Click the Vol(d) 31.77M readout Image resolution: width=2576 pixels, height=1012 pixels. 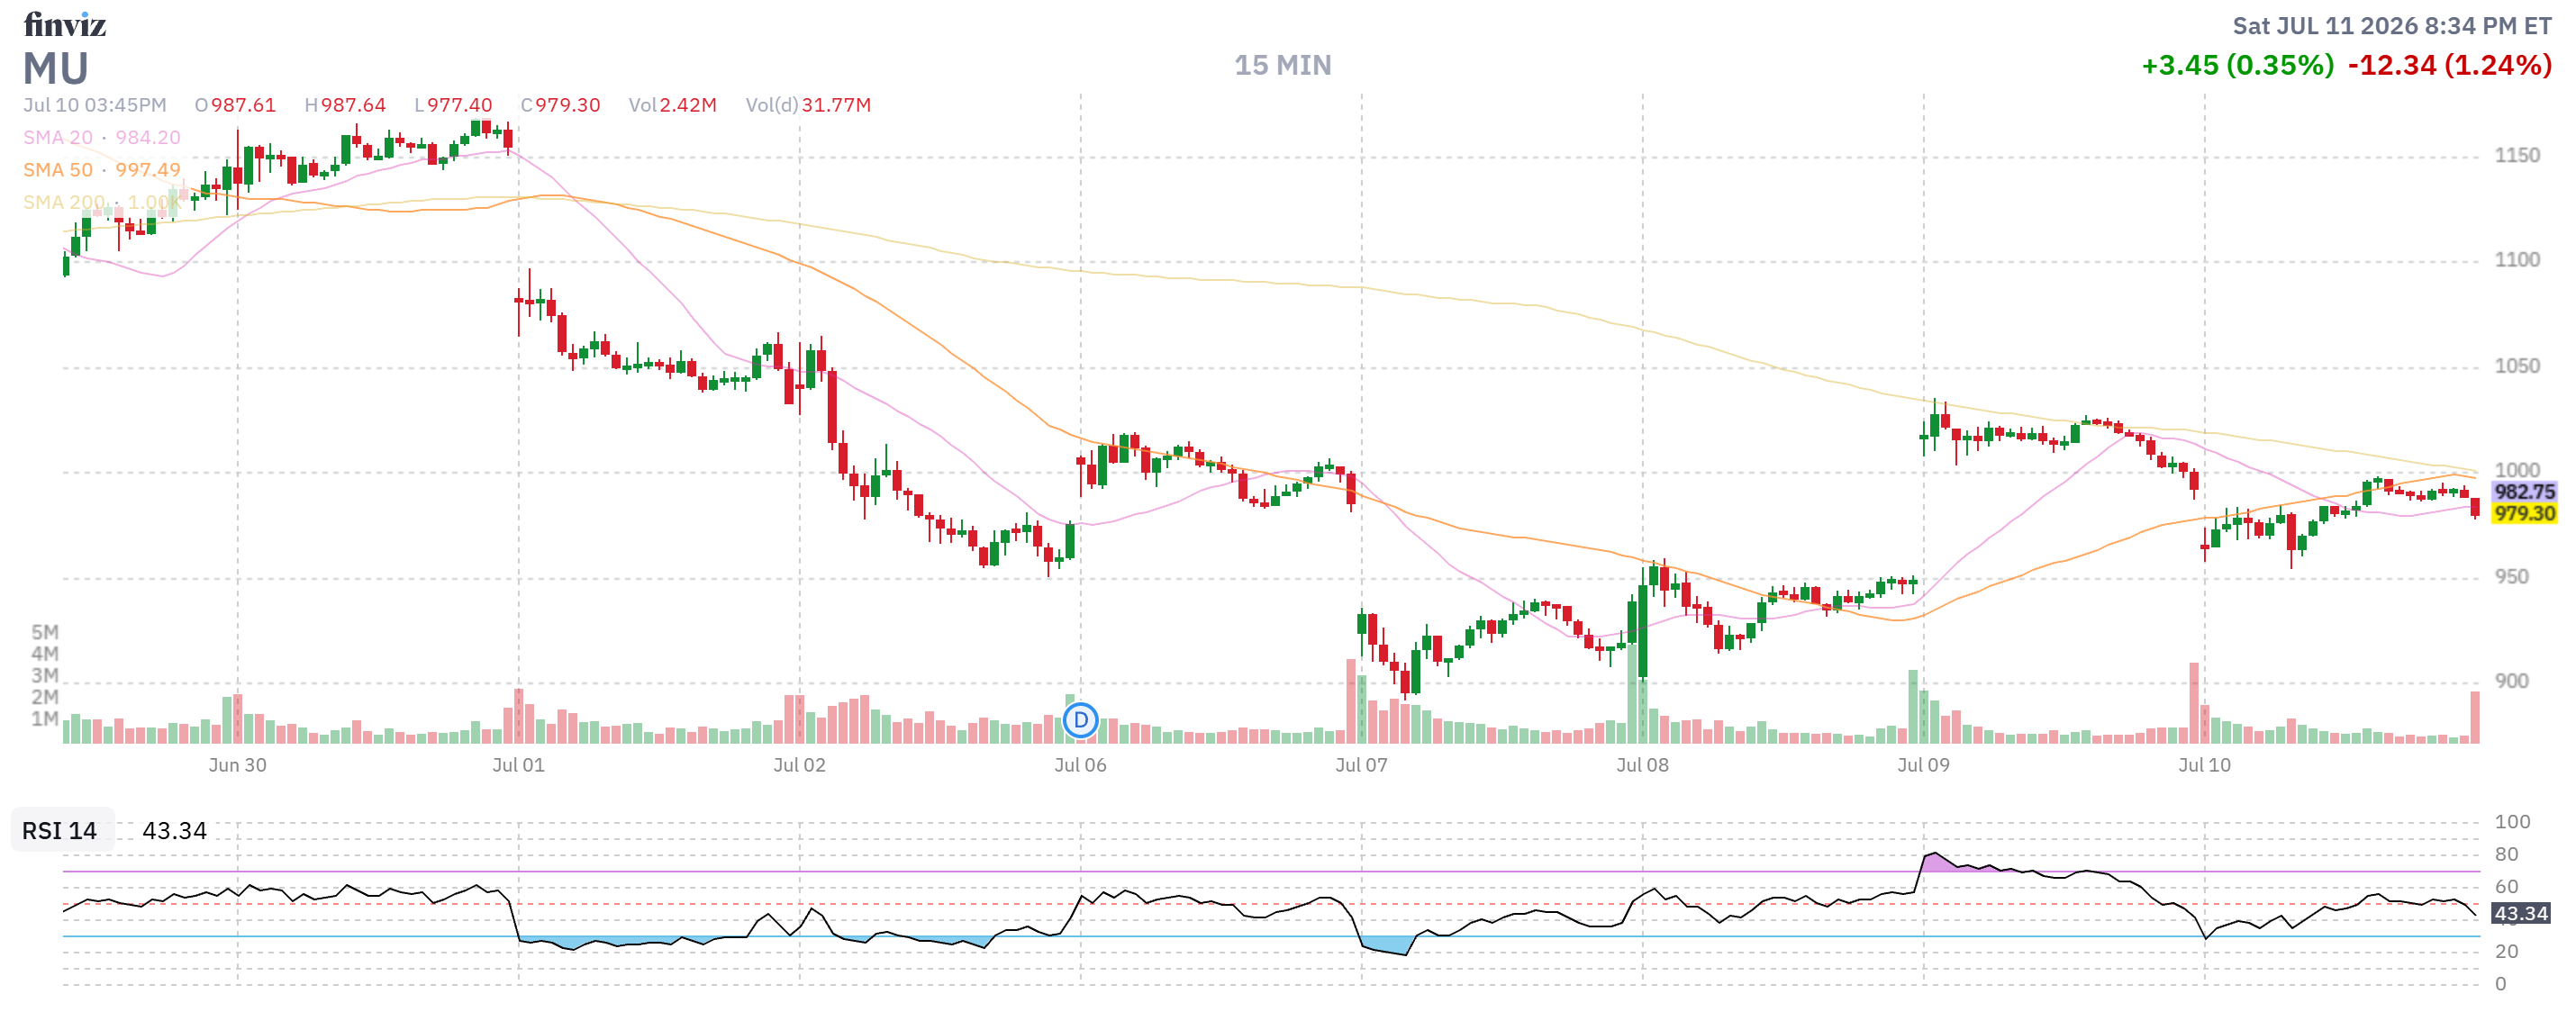pyautogui.click(x=808, y=105)
